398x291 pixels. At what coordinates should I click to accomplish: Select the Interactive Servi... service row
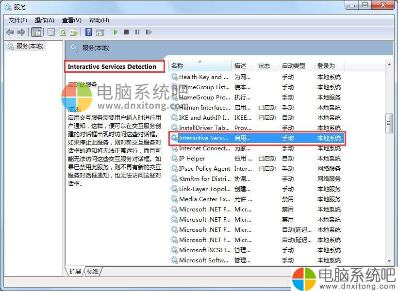point(257,138)
